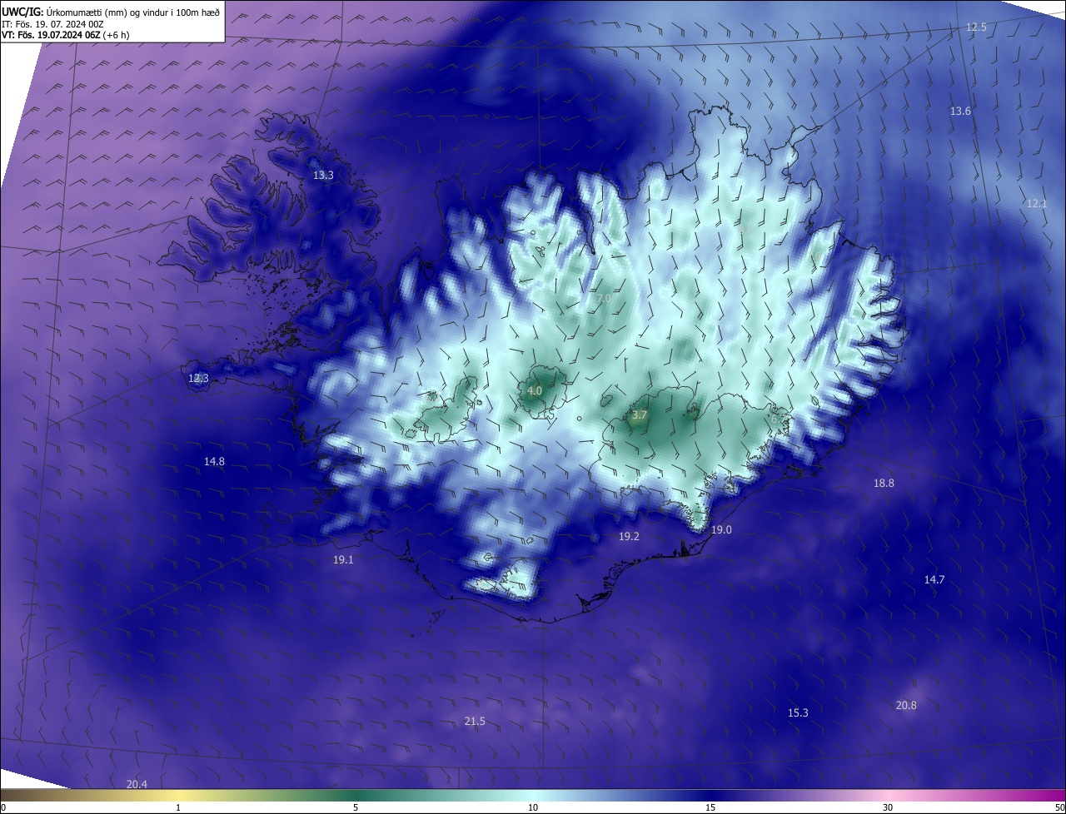Click the 4.0 value over the glacier
Image resolution: width=1066 pixels, height=814 pixels.
click(x=535, y=390)
